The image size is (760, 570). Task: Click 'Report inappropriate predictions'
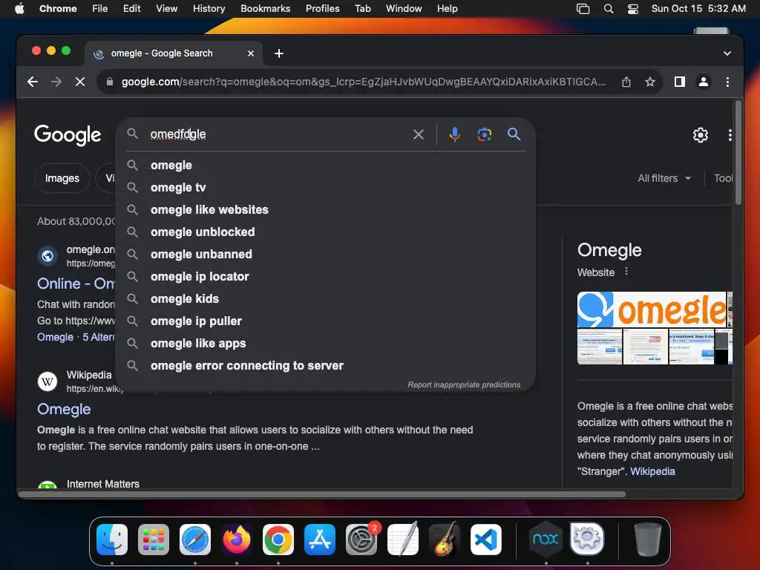pyautogui.click(x=464, y=385)
